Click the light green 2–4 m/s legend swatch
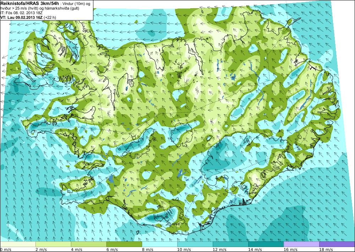 point(54,244)
